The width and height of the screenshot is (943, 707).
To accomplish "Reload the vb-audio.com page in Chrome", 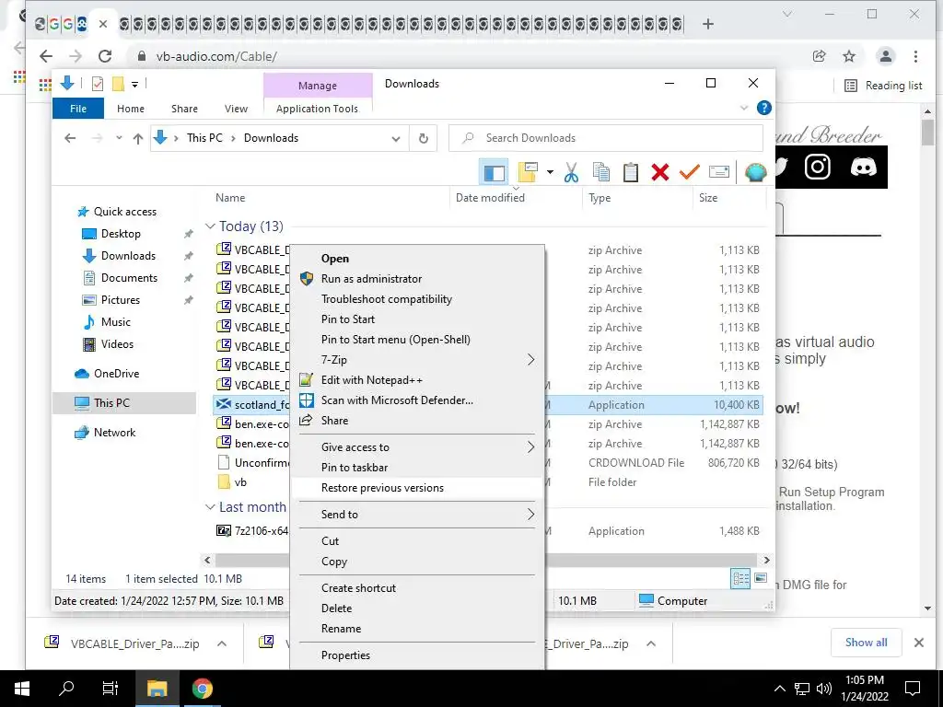I will tap(105, 56).
